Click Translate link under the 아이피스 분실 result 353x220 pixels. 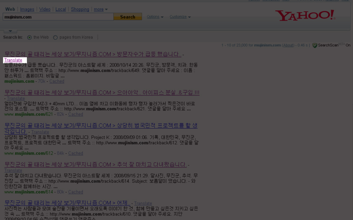pyautogui.click(x=16, y=98)
